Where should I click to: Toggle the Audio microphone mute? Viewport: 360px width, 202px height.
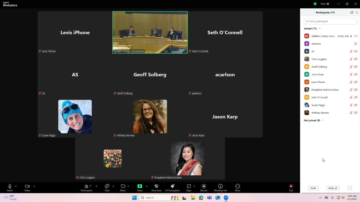[10, 186]
